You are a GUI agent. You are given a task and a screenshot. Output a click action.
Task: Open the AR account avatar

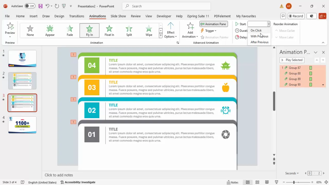point(289,6)
